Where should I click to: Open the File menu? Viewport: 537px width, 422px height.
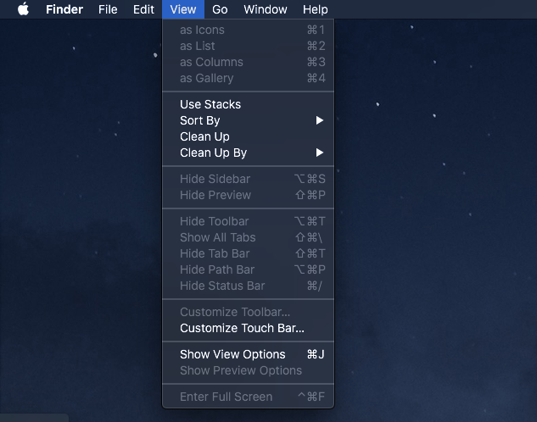[x=108, y=9]
